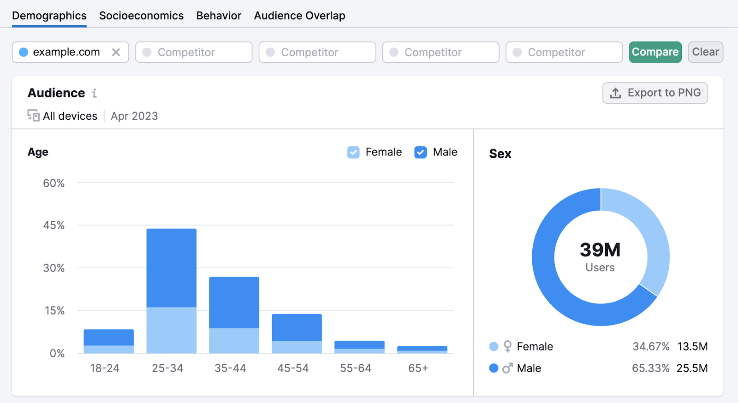Focus the last Competitor input field
The width and height of the screenshot is (738, 403).
tap(564, 52)
